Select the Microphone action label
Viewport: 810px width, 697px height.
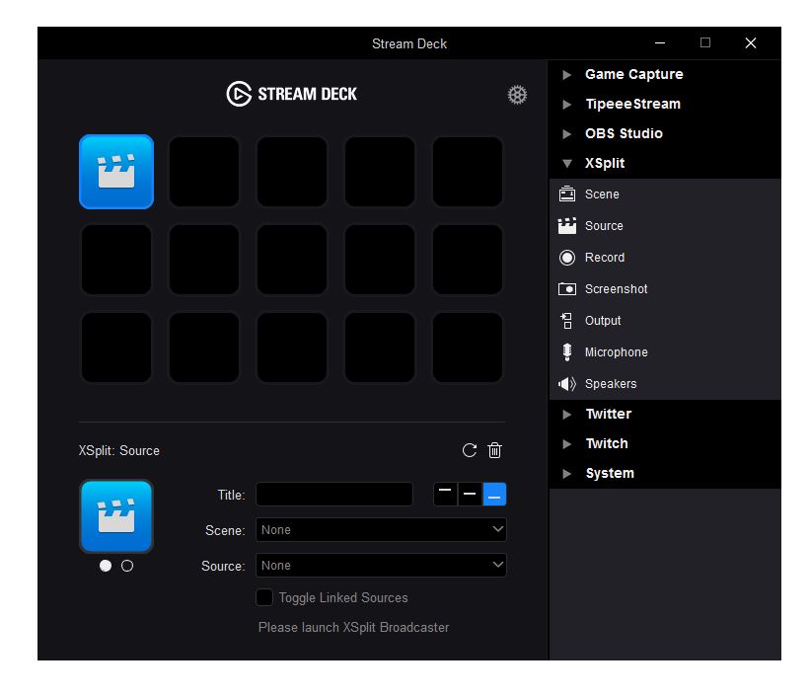(617, 352)
